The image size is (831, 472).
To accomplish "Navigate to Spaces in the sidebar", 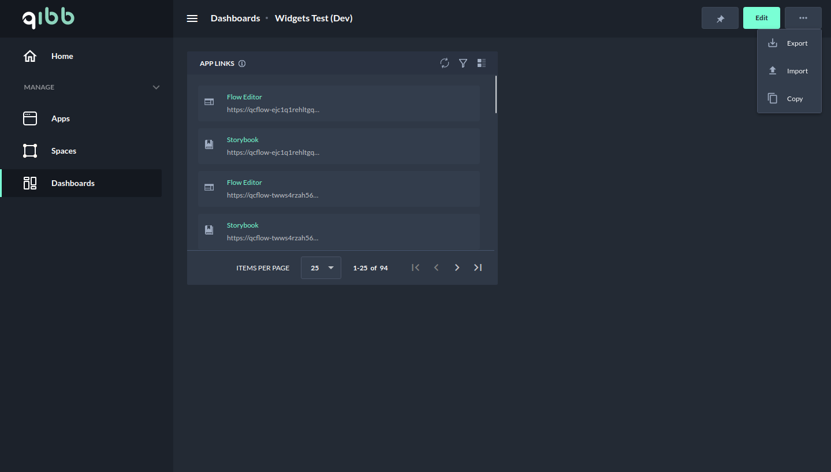I will [x=64, y=151].
